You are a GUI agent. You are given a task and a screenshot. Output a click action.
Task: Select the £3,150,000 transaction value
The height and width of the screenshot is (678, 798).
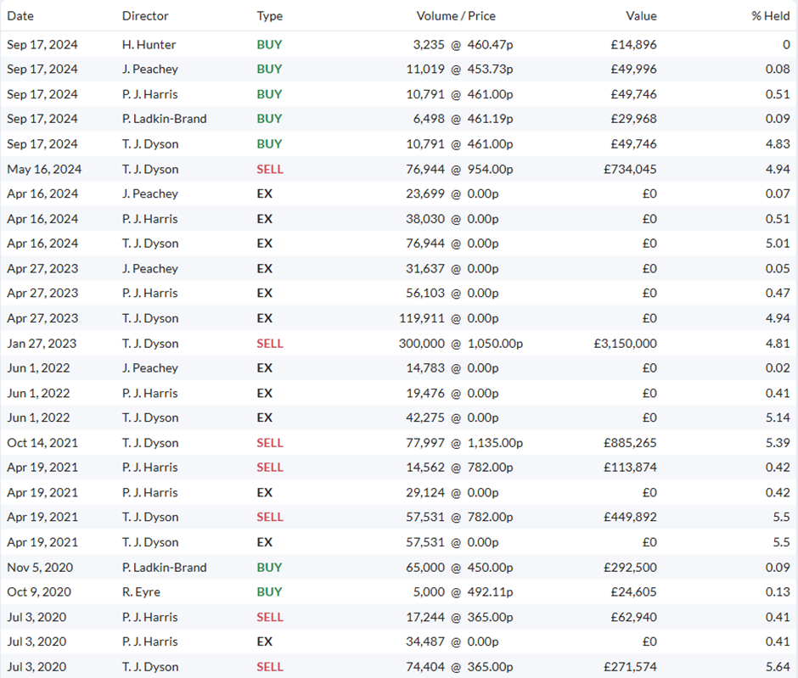pos(626,344)
